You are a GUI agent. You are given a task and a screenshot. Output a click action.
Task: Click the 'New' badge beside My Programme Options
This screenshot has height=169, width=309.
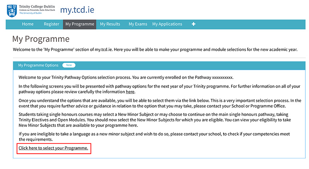[x=69, y=65]
